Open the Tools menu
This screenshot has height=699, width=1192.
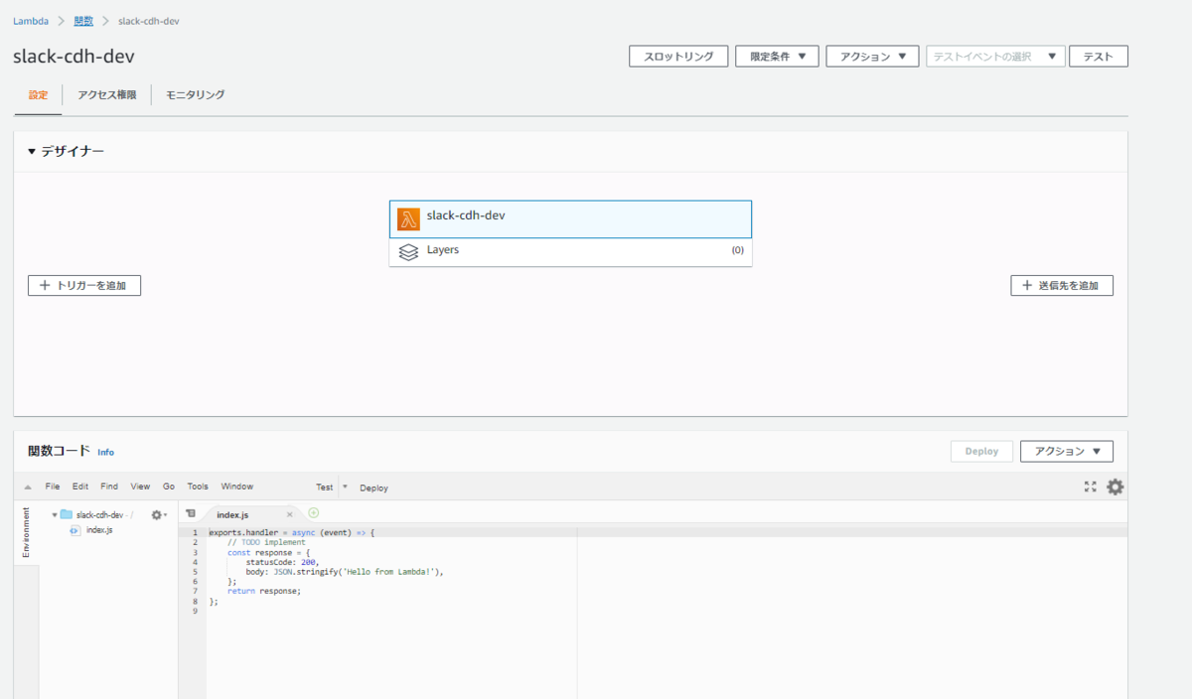pyautogui.click(x=198, y=487)
